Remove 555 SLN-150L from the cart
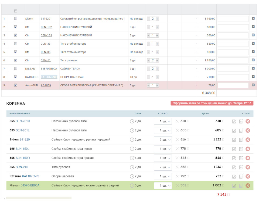Screen dimensions: 259x205 click(x=248, y=149)
